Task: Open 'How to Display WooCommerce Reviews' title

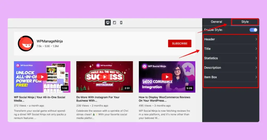Action: (165, 99)
